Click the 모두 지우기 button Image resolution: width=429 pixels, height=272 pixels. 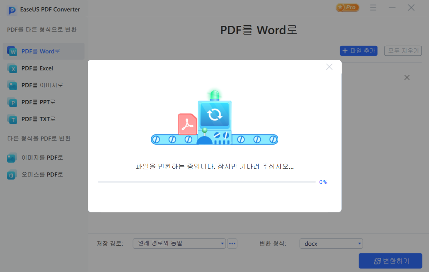click(x=403, y=50)
